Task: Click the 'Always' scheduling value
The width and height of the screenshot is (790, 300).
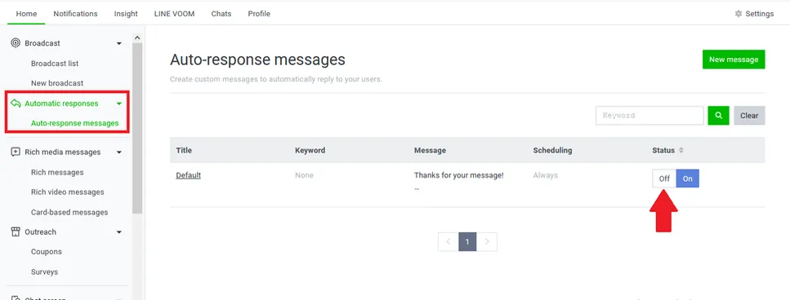Action: click(x=546, y=175)
